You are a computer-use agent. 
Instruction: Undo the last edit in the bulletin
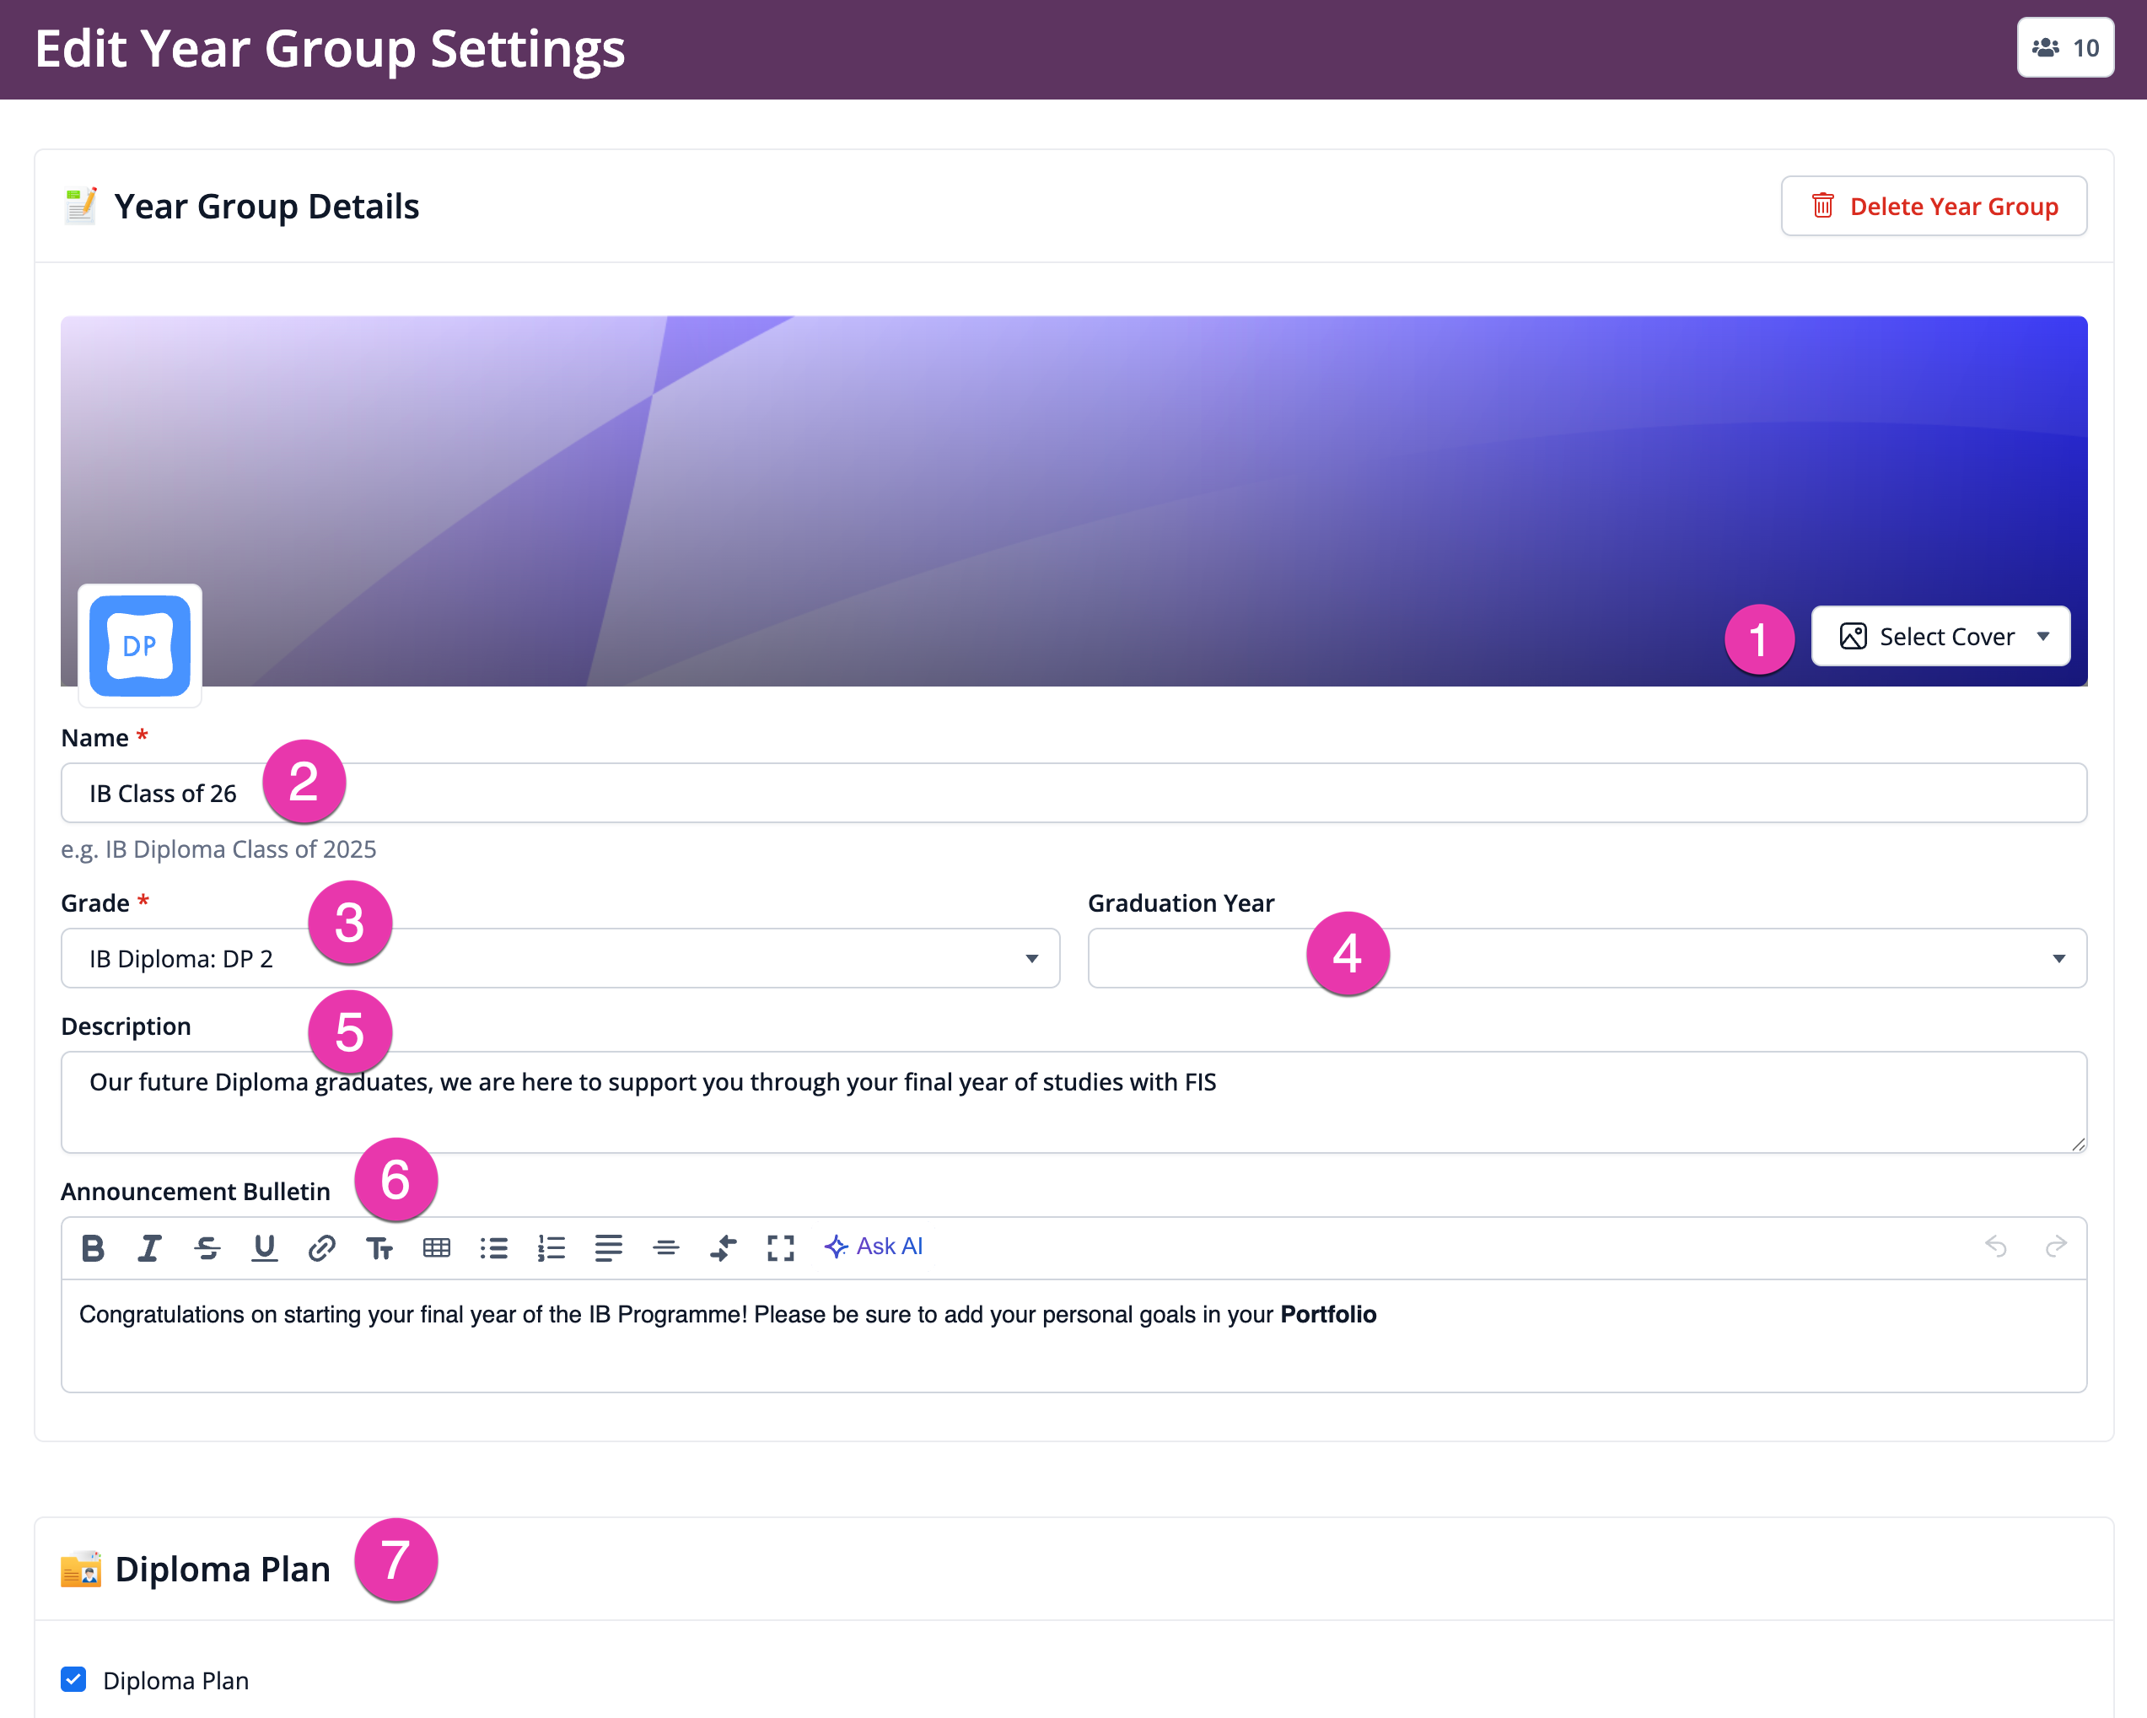[1998, 1247]
